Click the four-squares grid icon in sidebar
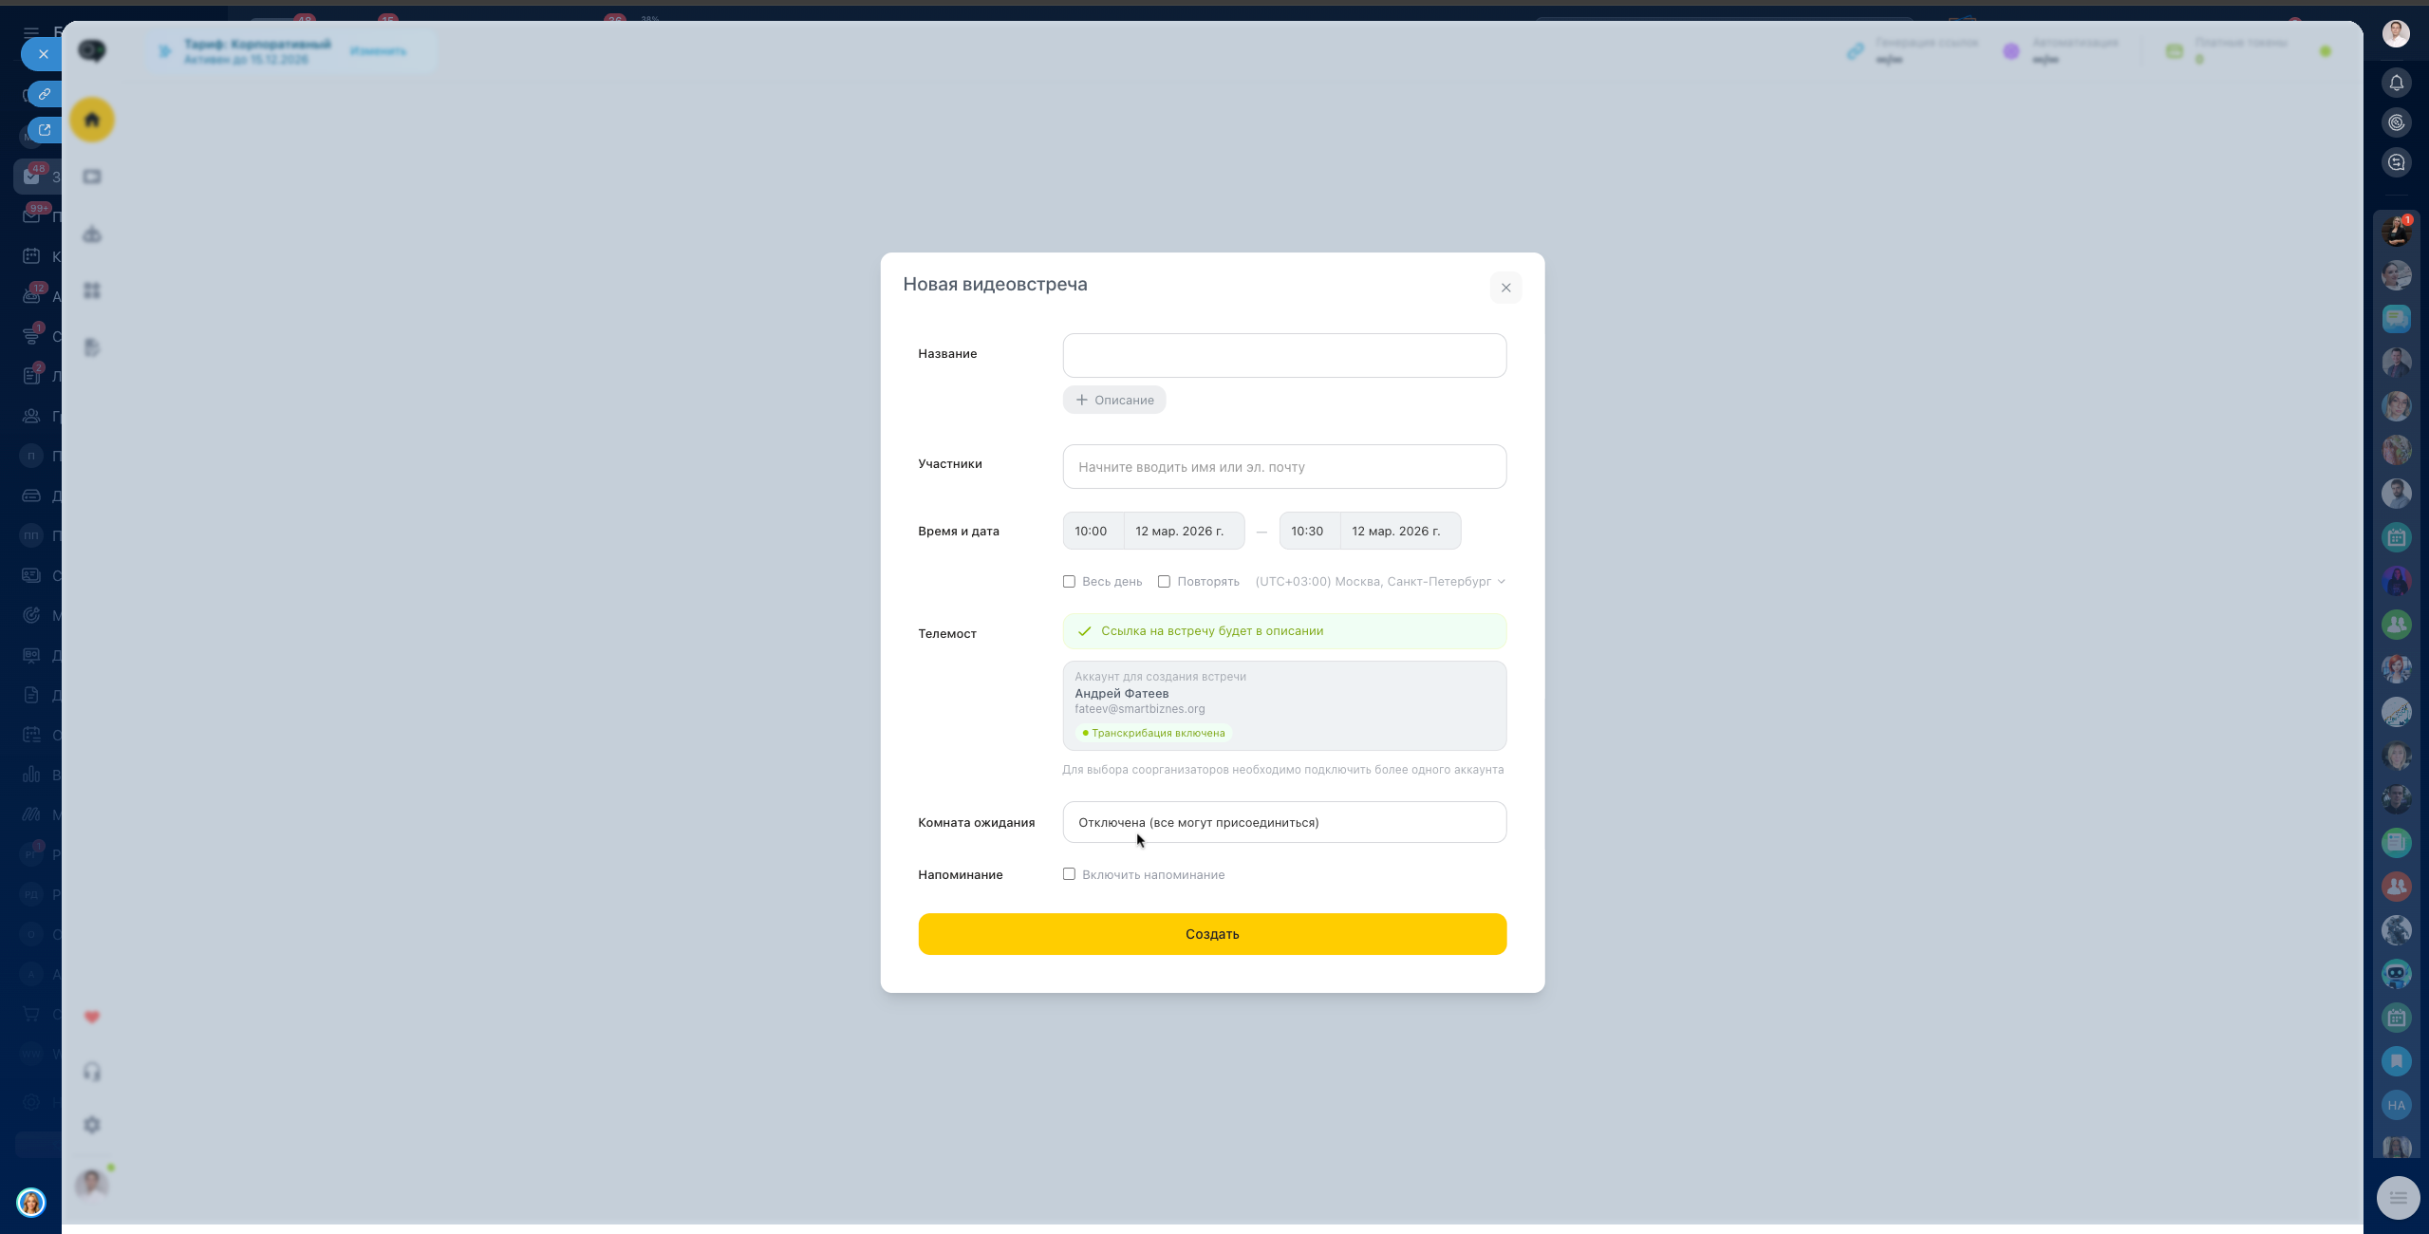 point(92,290)
